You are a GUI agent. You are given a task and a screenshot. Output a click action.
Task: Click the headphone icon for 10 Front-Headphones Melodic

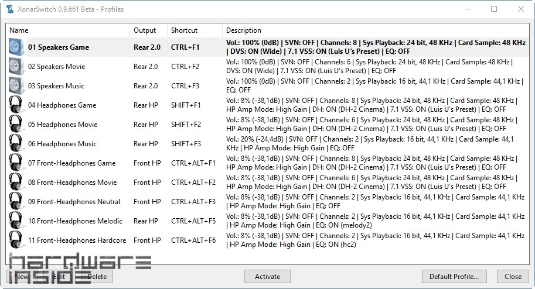[x=16, y=221]
